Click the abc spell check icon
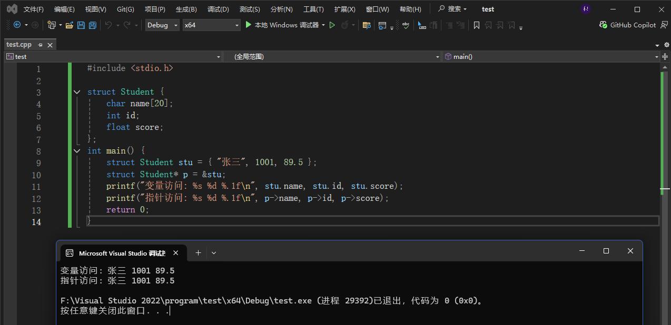The image size is (671, 325). tap(406, 25)
